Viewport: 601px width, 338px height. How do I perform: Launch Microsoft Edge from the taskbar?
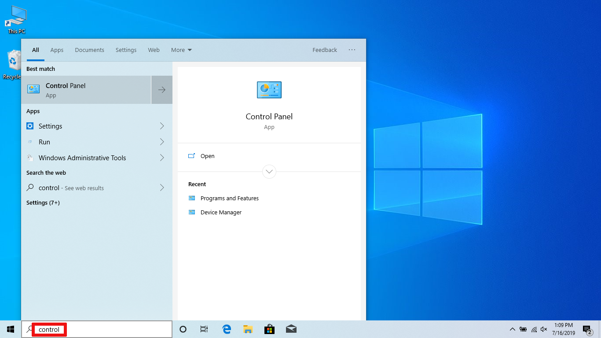(227, 329)
